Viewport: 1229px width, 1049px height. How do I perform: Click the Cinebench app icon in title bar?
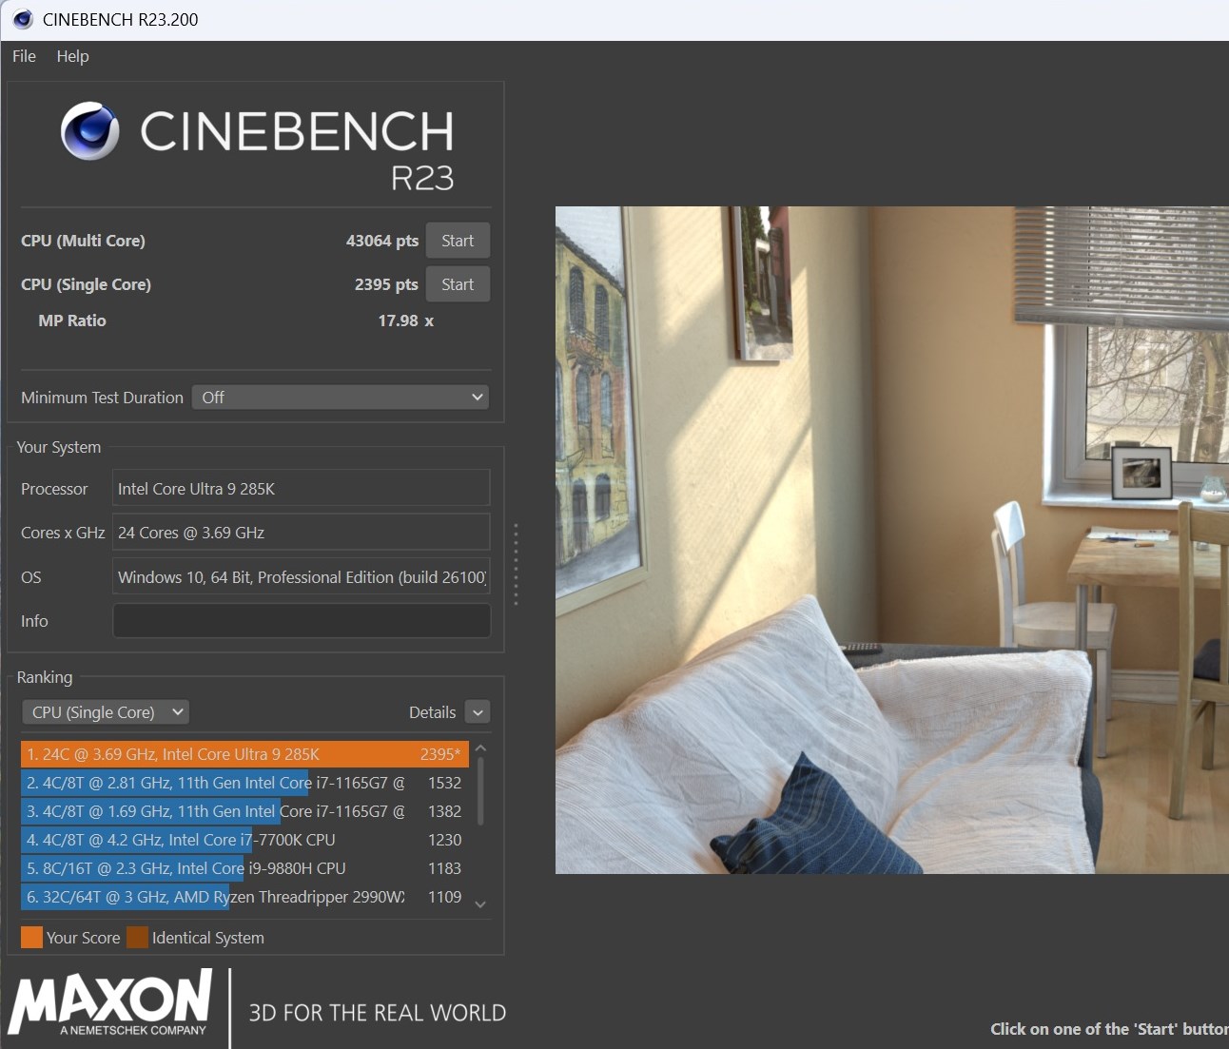pyautogui.click(x=23, y=19)
